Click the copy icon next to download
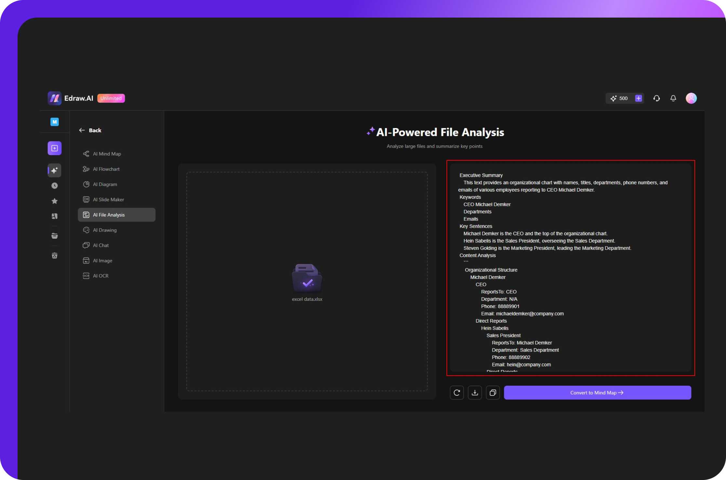726x480 pixels. (492, 392)
